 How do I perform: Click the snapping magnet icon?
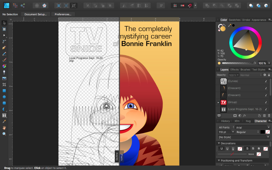[190, 5]
